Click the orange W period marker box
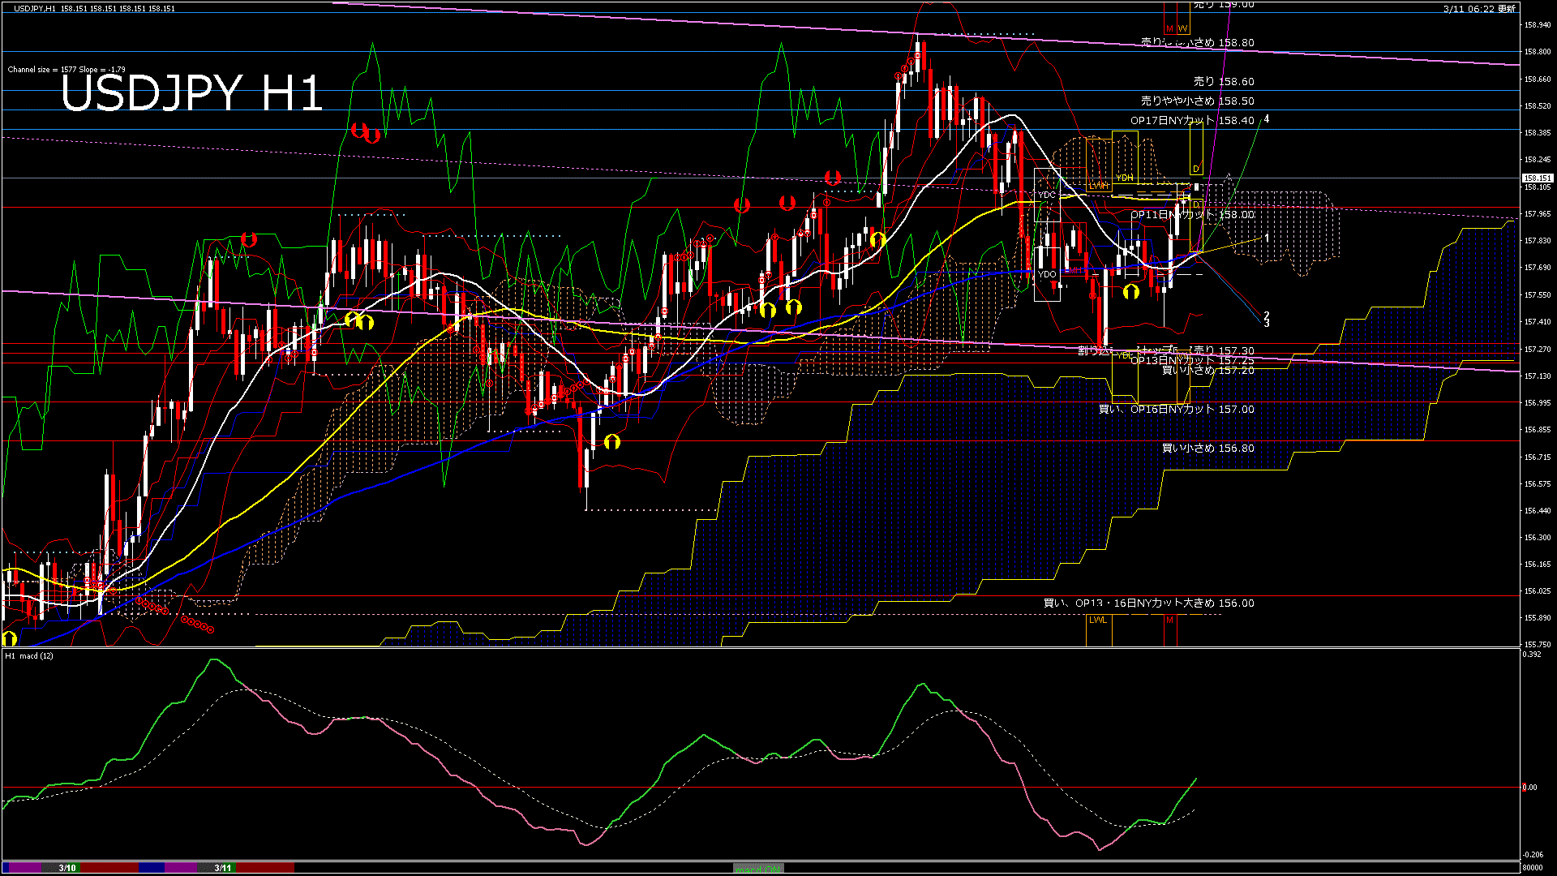The width and height of the screenshot is (1557, 876). tap(1182, 28)
